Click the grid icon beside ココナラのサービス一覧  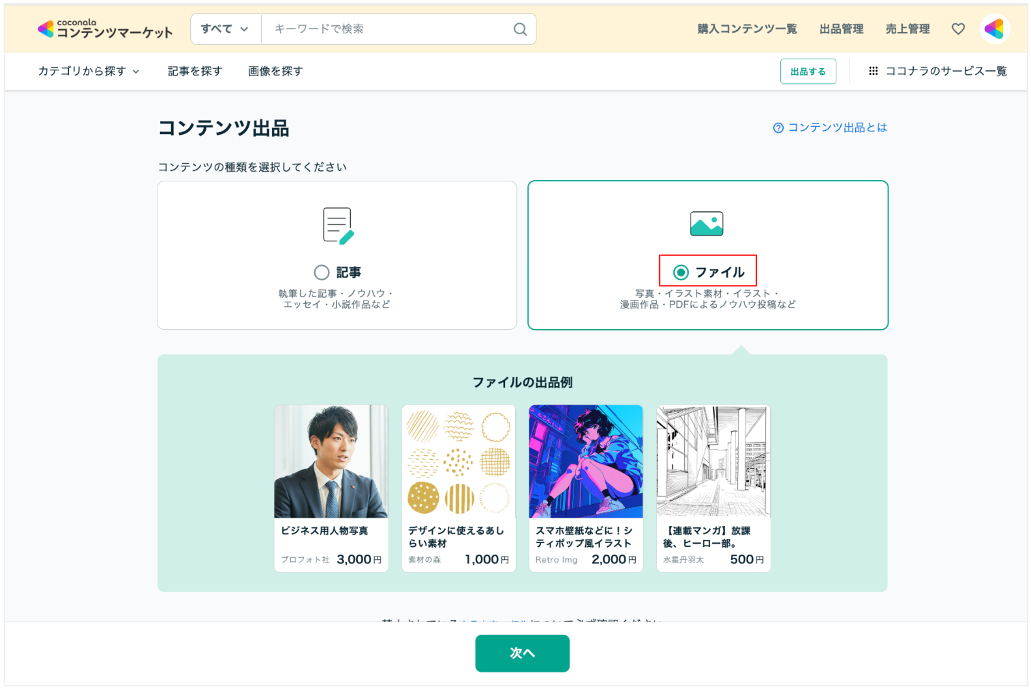[873, 71]
